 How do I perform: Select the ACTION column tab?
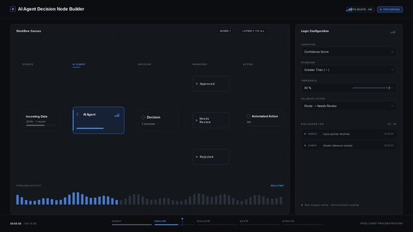pyautogui.click(x=248, y=64)
